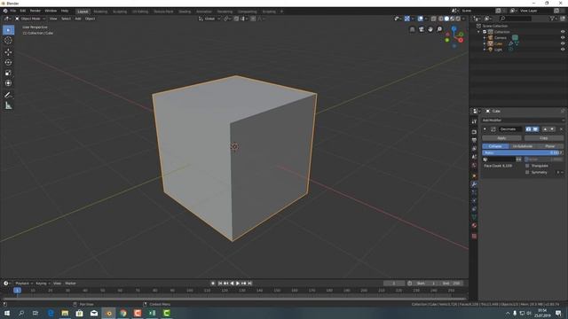The width and height of the screenshot is (568, 319).
Task: Open the Render properties tab icon
Action: tap(474, 132)
